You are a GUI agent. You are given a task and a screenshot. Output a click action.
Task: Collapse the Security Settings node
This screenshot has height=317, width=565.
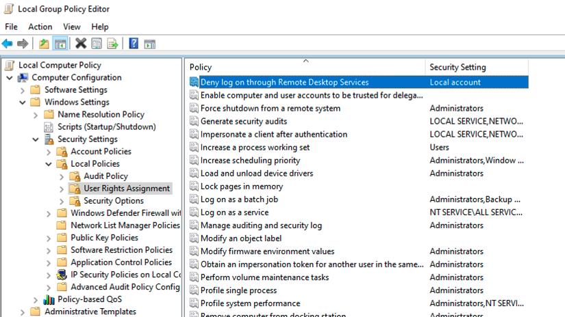click(x=36, y=139)
